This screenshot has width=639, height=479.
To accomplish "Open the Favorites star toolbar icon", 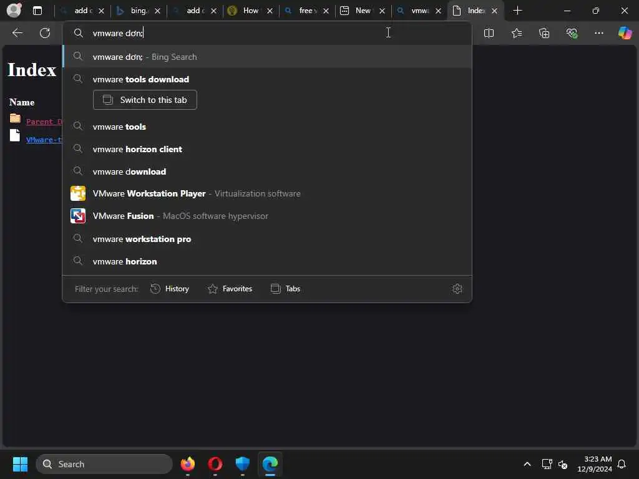I will click(x=517, y=33).
